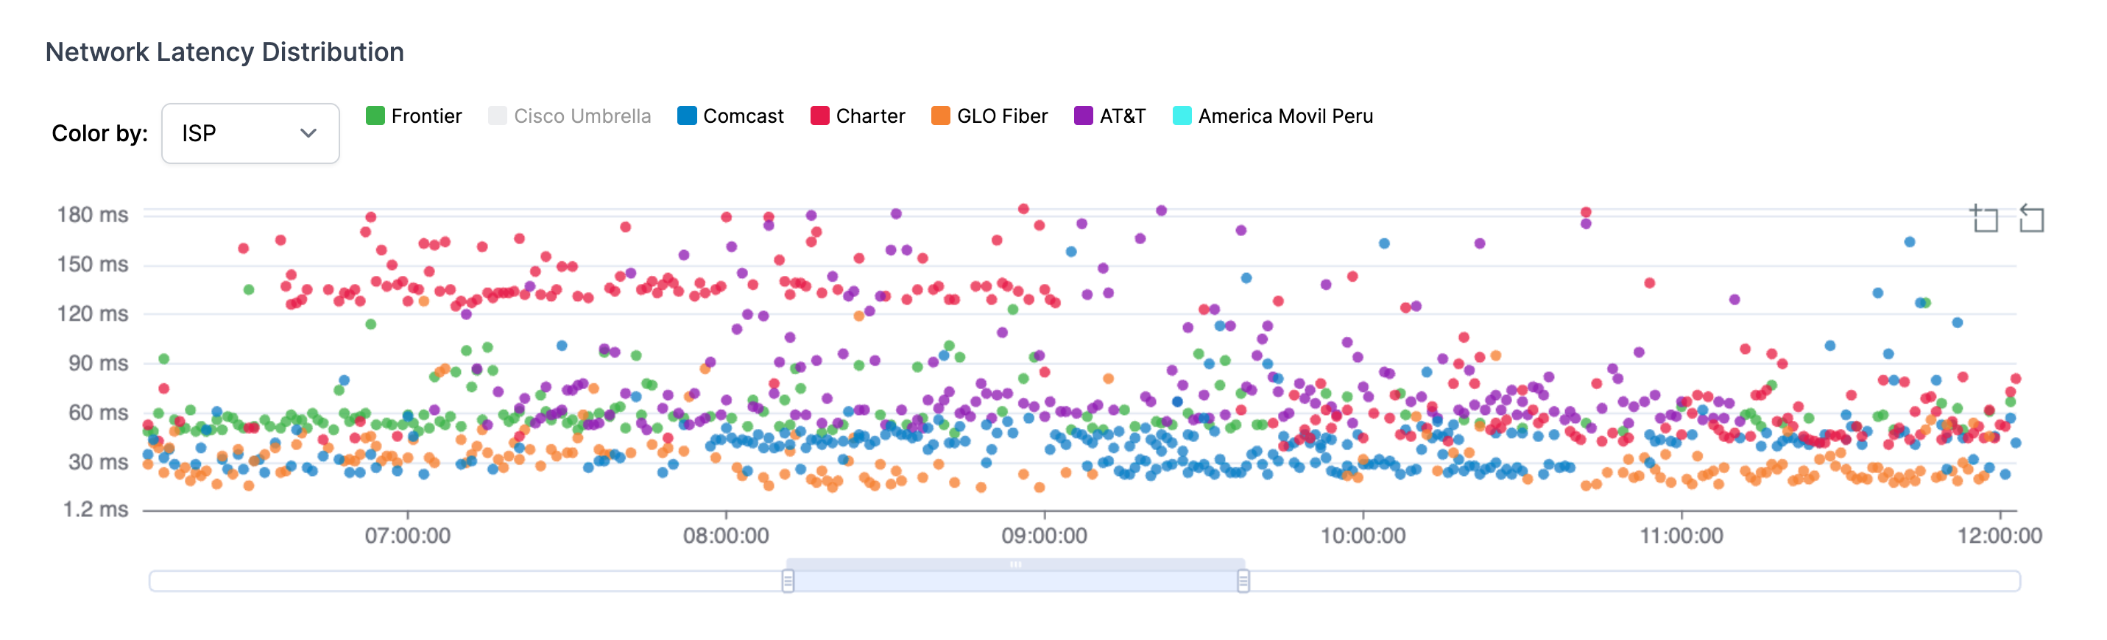Viewport: 2107px width, 640px height.
Task: Click the Charter legend label
Action: [870, 116]
